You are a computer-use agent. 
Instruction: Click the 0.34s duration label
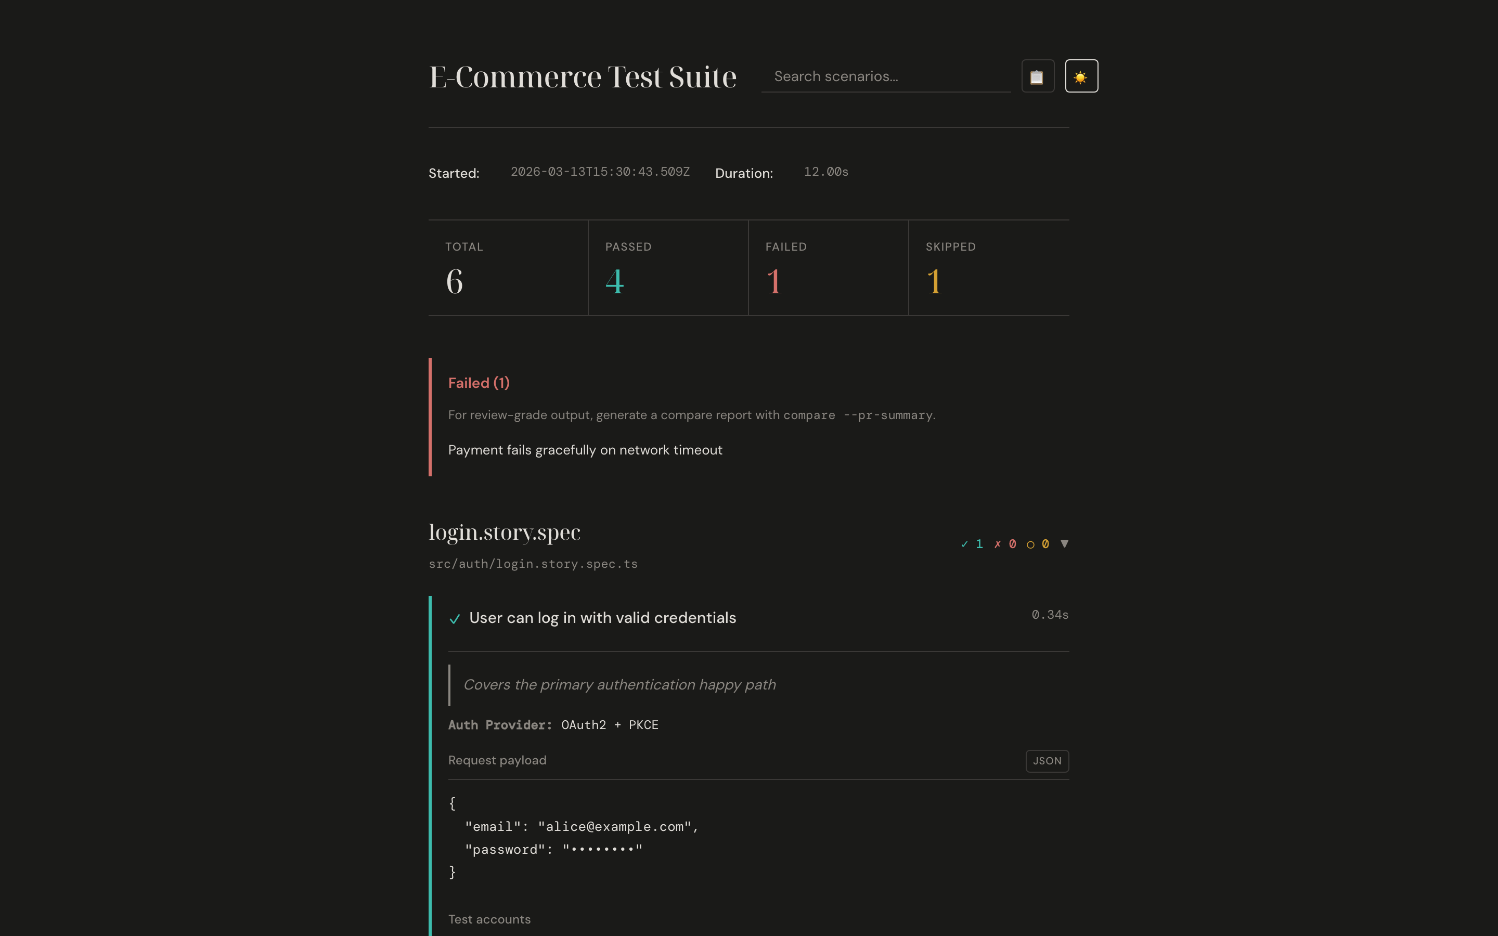click(x=1050, y=614)
